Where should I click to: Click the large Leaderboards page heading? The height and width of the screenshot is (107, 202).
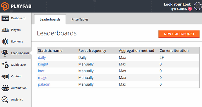[x=57, y=33]
